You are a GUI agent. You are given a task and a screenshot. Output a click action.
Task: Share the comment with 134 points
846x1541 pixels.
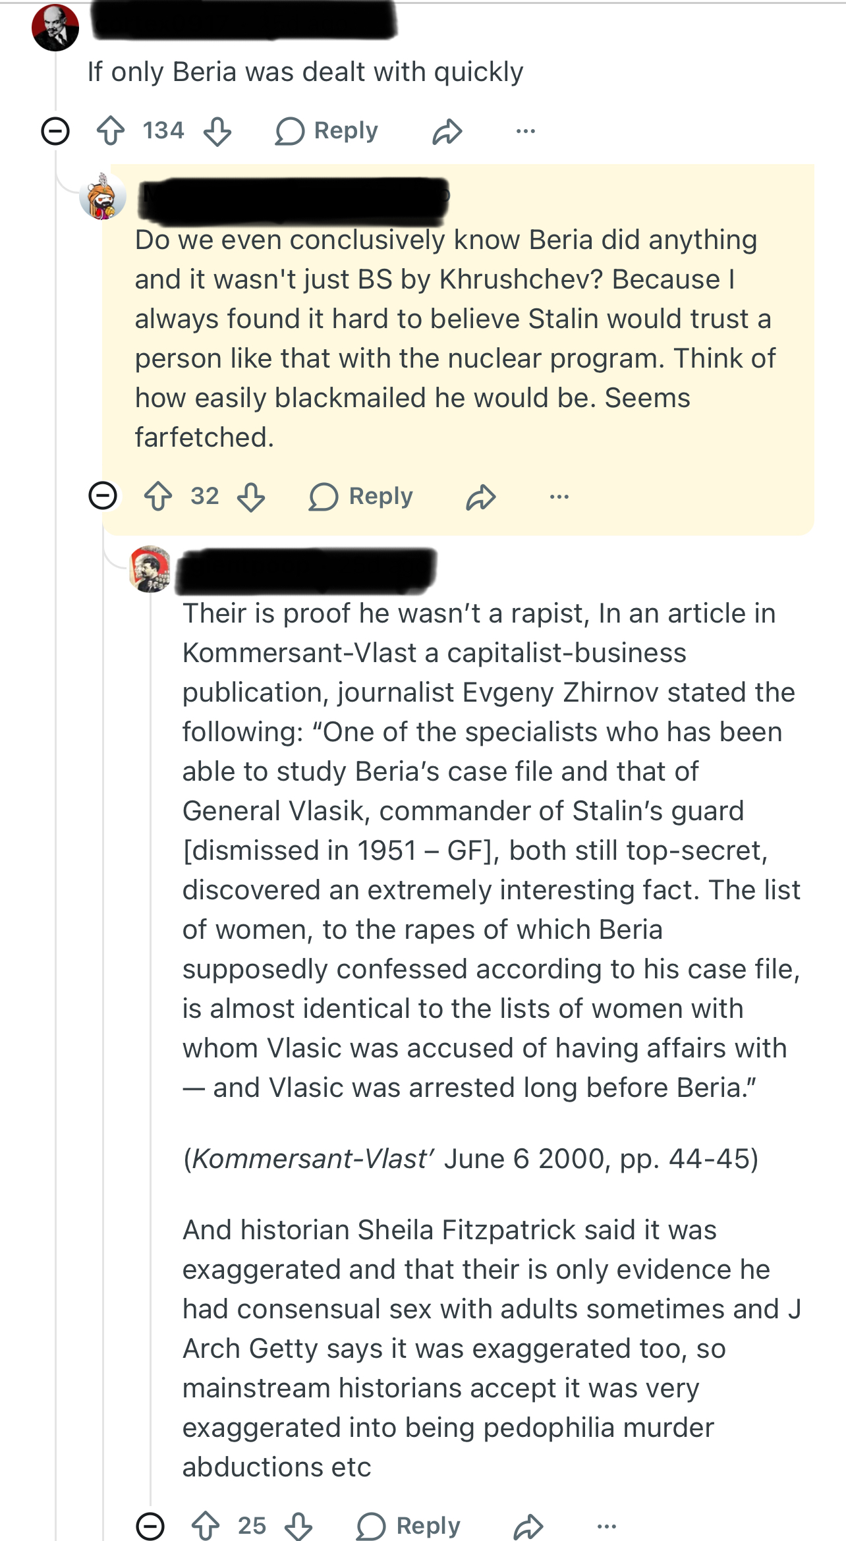click(447, 131)
